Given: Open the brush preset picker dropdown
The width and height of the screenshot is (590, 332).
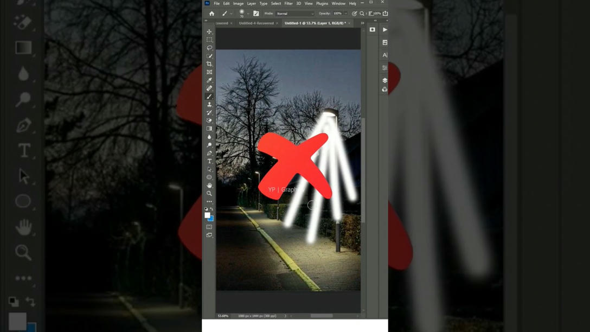Looking at the screenshot, I should pyautogui.click(x=248, y=12).
